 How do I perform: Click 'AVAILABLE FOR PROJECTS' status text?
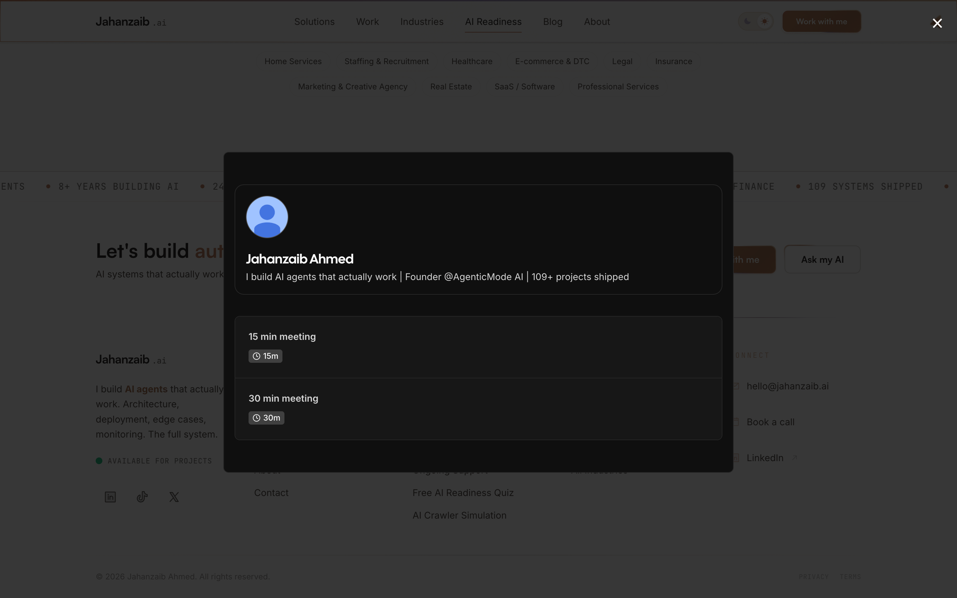coord(160,461)
